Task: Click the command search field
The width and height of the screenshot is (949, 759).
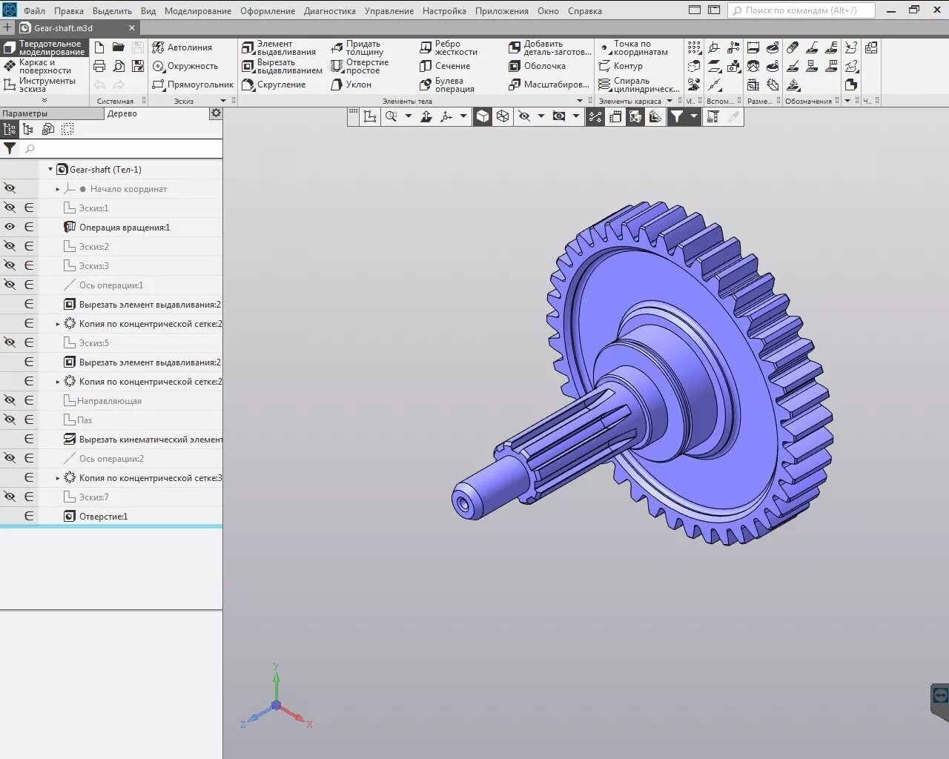Action: coord(801,10)
